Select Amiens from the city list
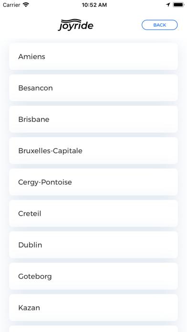Image resolution: width=187 pixels, height=332 pixels. pos(93,57)
